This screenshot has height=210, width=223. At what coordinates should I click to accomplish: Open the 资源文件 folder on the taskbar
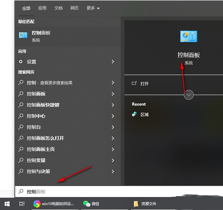pos(145,204)
